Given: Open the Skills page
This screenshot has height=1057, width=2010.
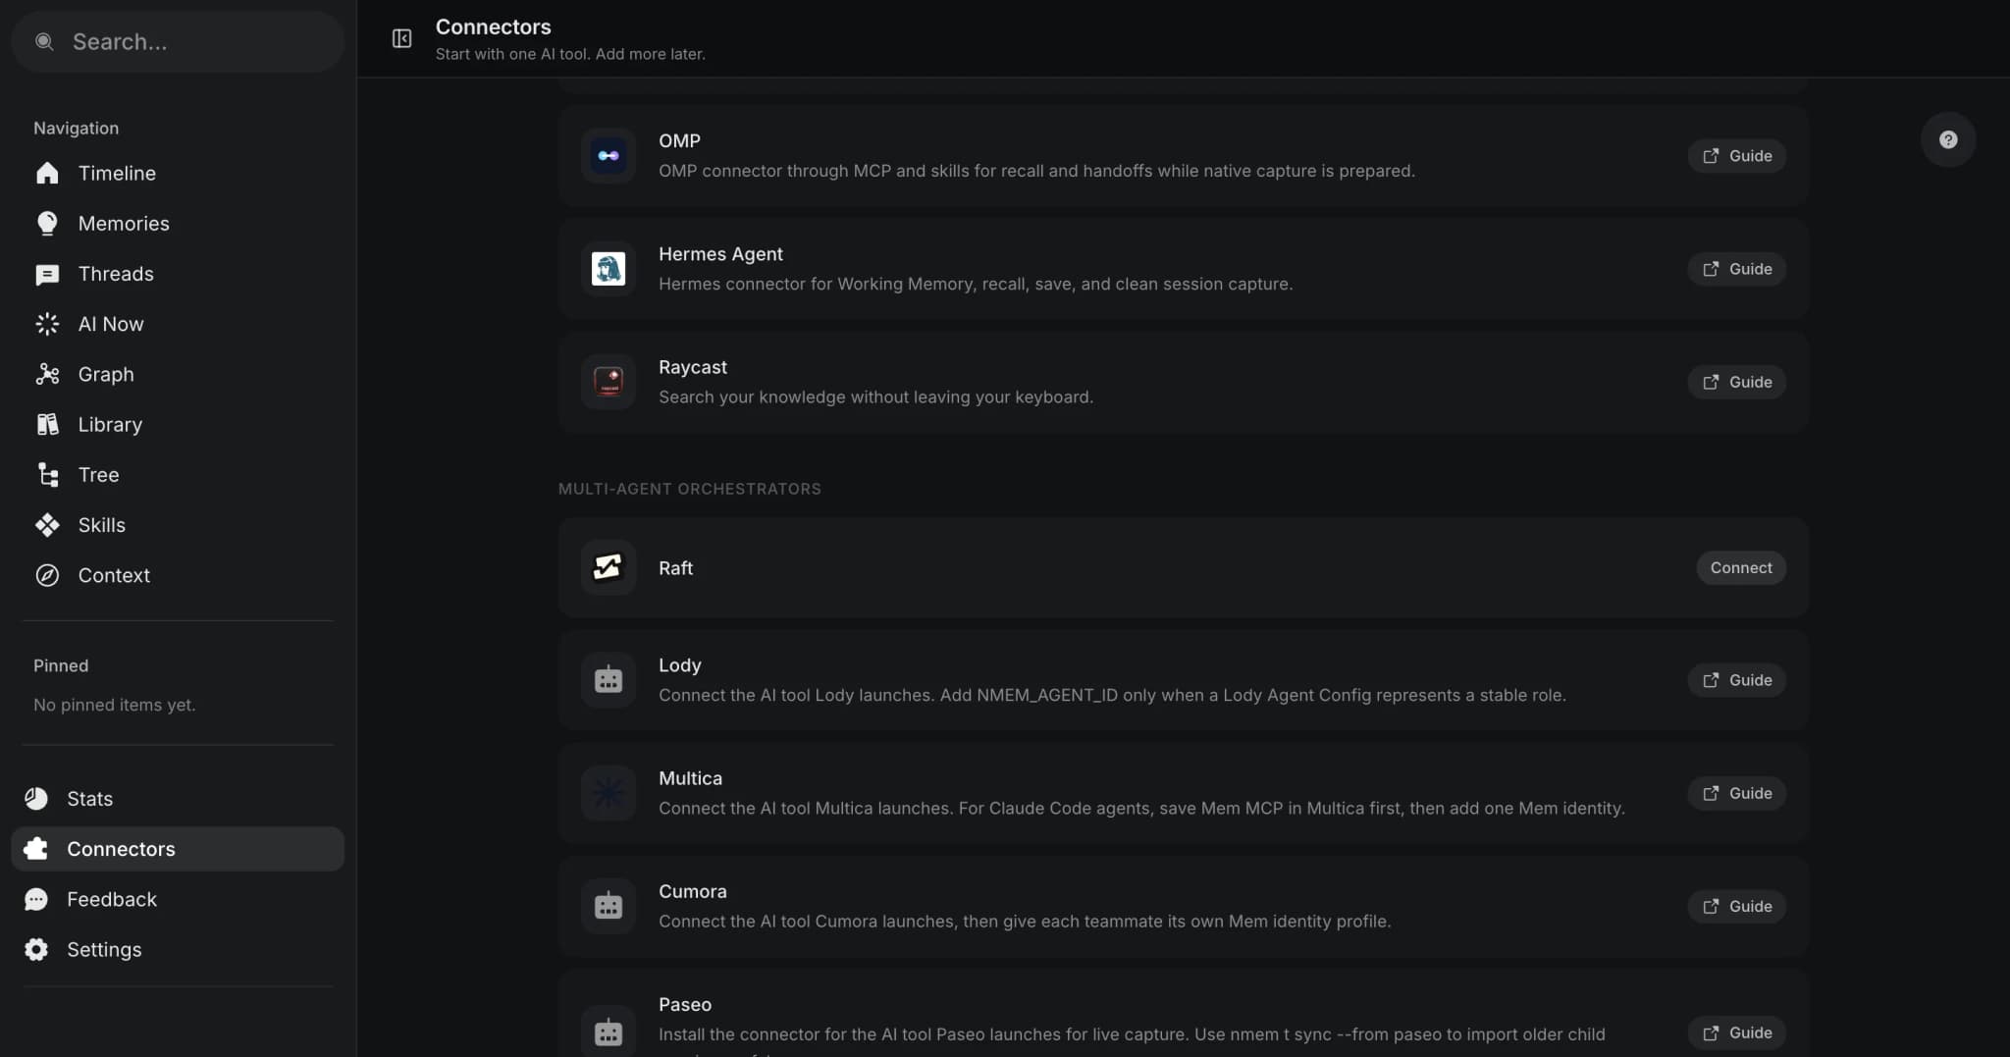Looking at the screenshot, I should [178, 525].
